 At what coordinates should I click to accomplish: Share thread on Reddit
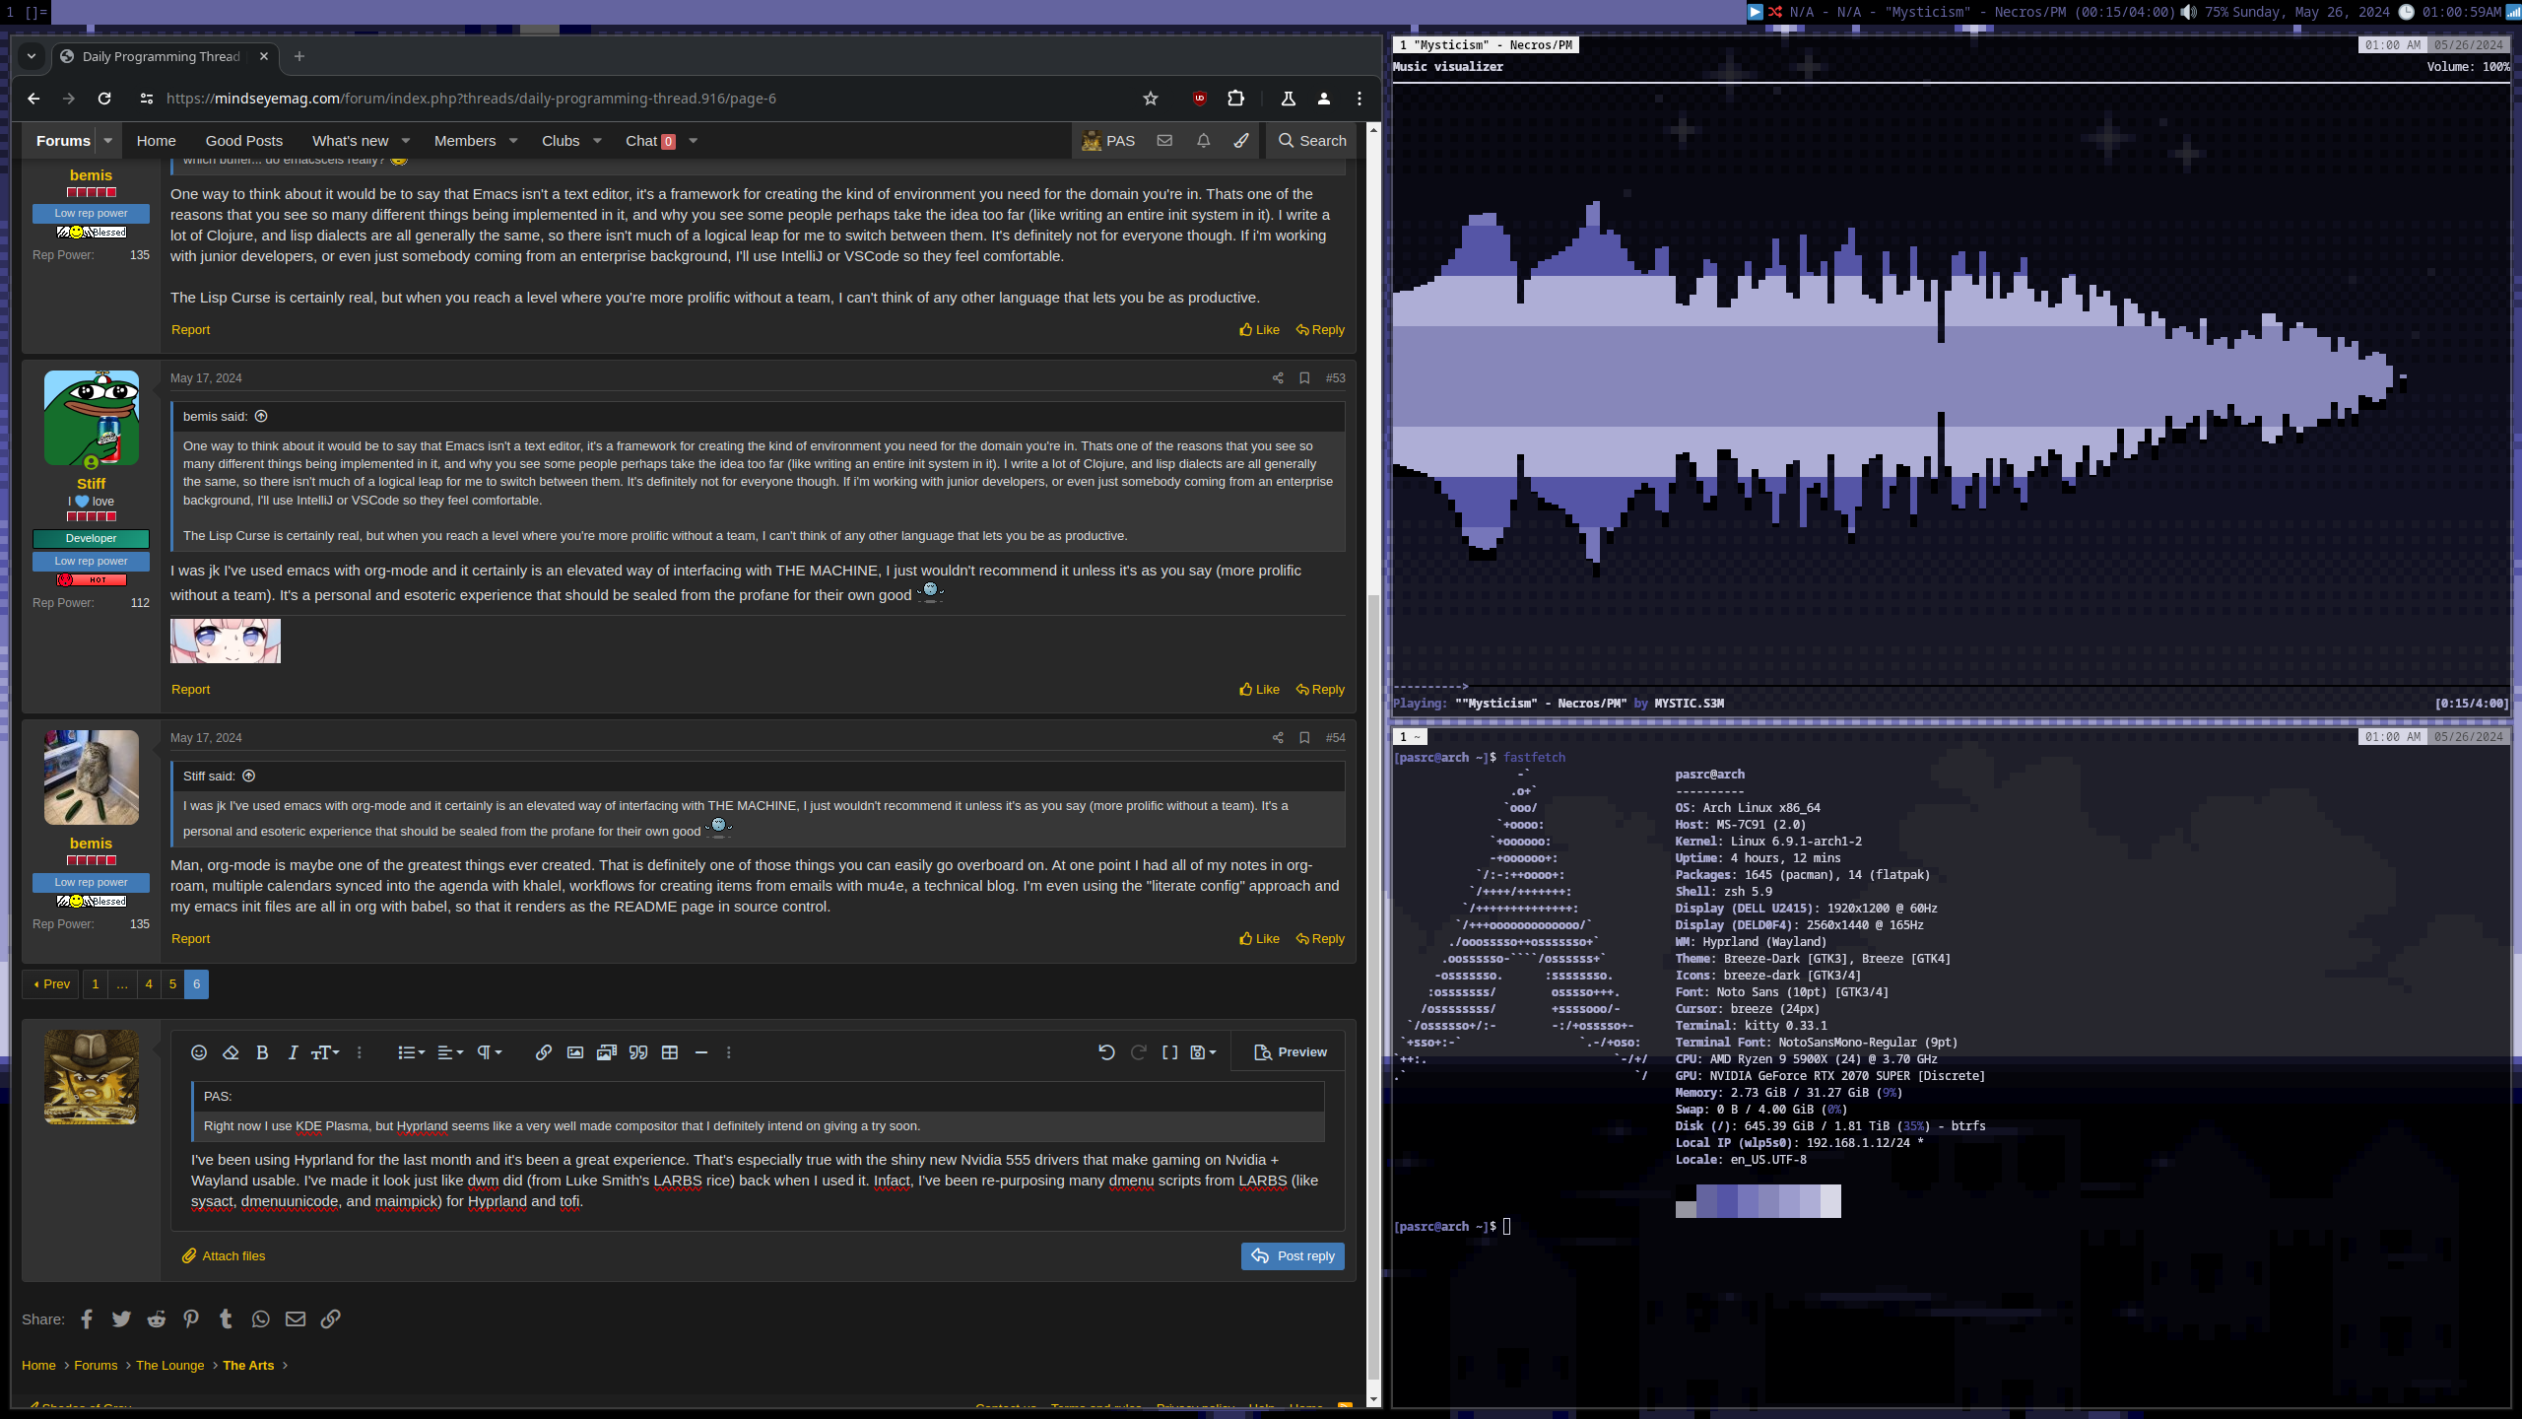[x=157, y=1319]
